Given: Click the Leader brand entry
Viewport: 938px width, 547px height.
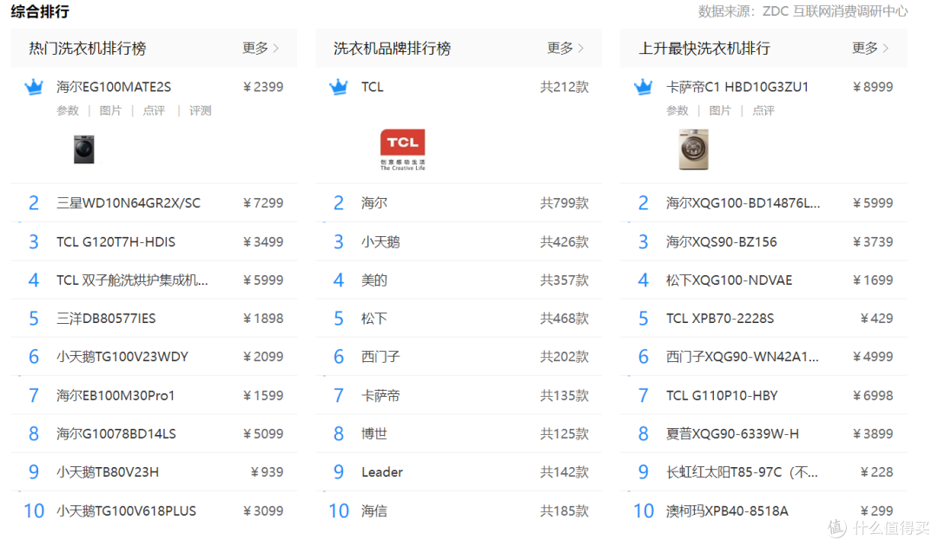Looking at the screenshot, I should click(x=382, y=472).
